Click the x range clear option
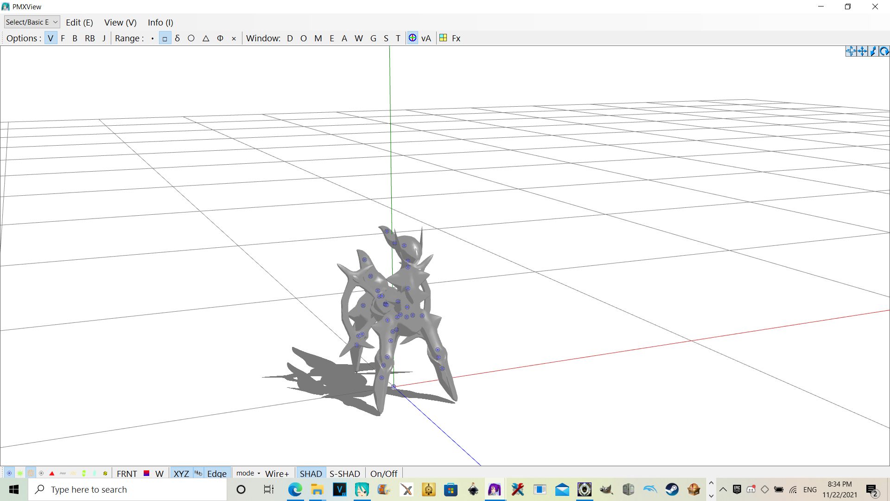Screen dimensions: 890x501 coord(234,39)
